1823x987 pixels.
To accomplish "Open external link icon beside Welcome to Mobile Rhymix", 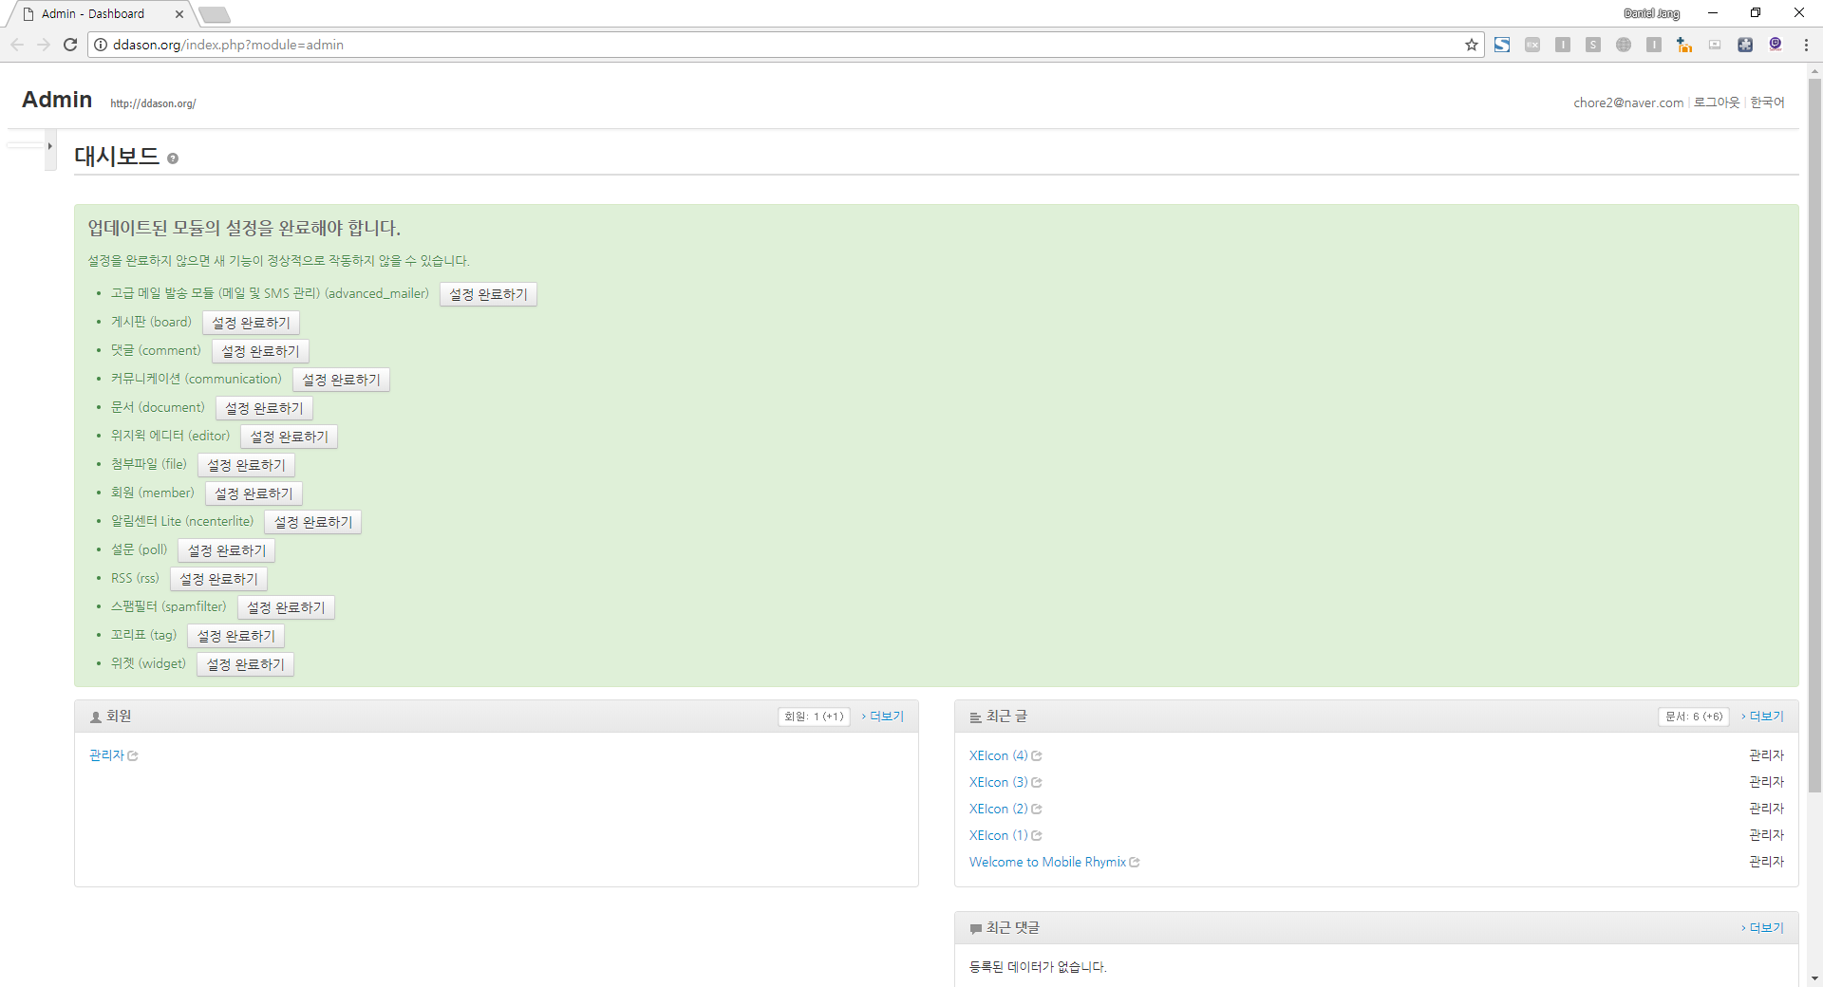I will pos(1135,863).
